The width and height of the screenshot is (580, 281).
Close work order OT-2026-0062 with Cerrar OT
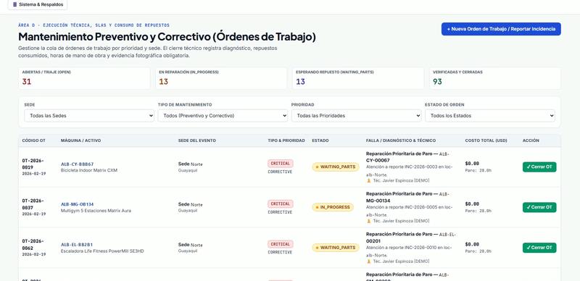[x=539, y=248]
